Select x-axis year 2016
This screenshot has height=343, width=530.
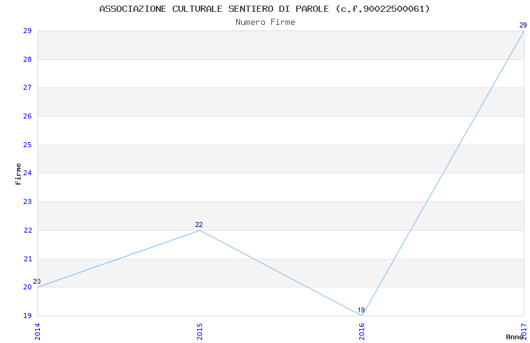[x=362, y=332]
